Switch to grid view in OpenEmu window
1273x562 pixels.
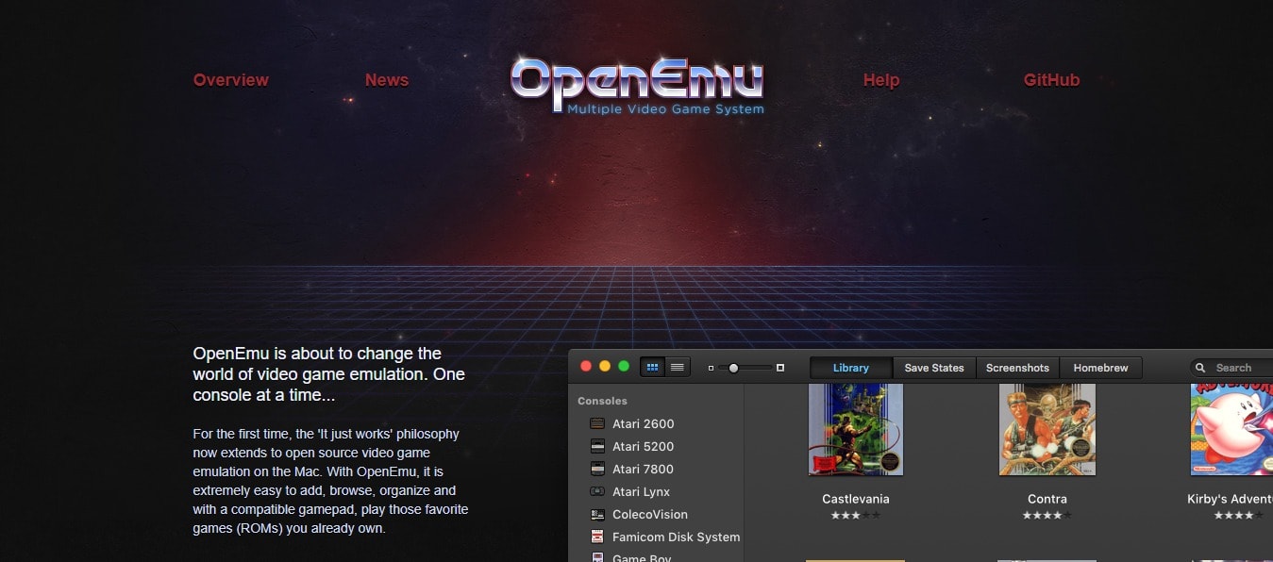tap(652, 367)
